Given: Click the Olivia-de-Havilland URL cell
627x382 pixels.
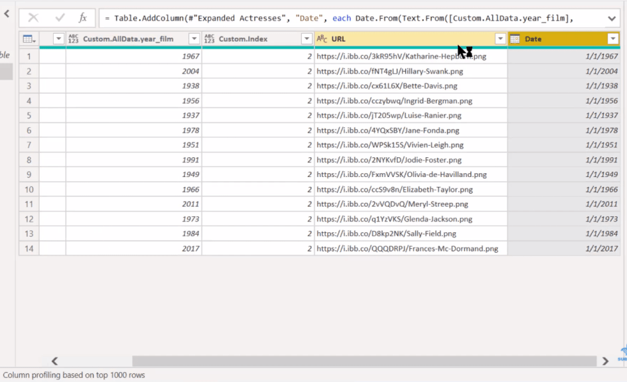Looking at the screenshot, I should coord(411,174).
